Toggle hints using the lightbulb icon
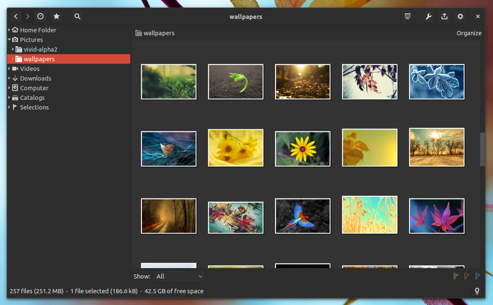 [x=477, y=291]
